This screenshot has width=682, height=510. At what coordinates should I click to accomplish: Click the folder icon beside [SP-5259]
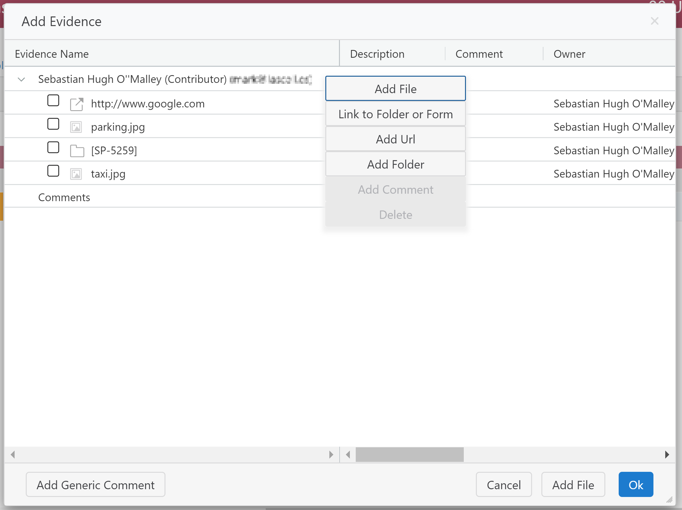tap(77, 151)
